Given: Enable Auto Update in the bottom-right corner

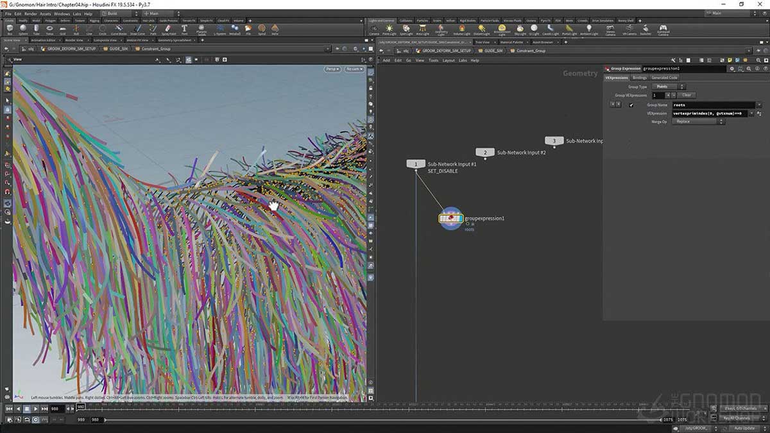Looking at the screenshot, I should point(744,428).
